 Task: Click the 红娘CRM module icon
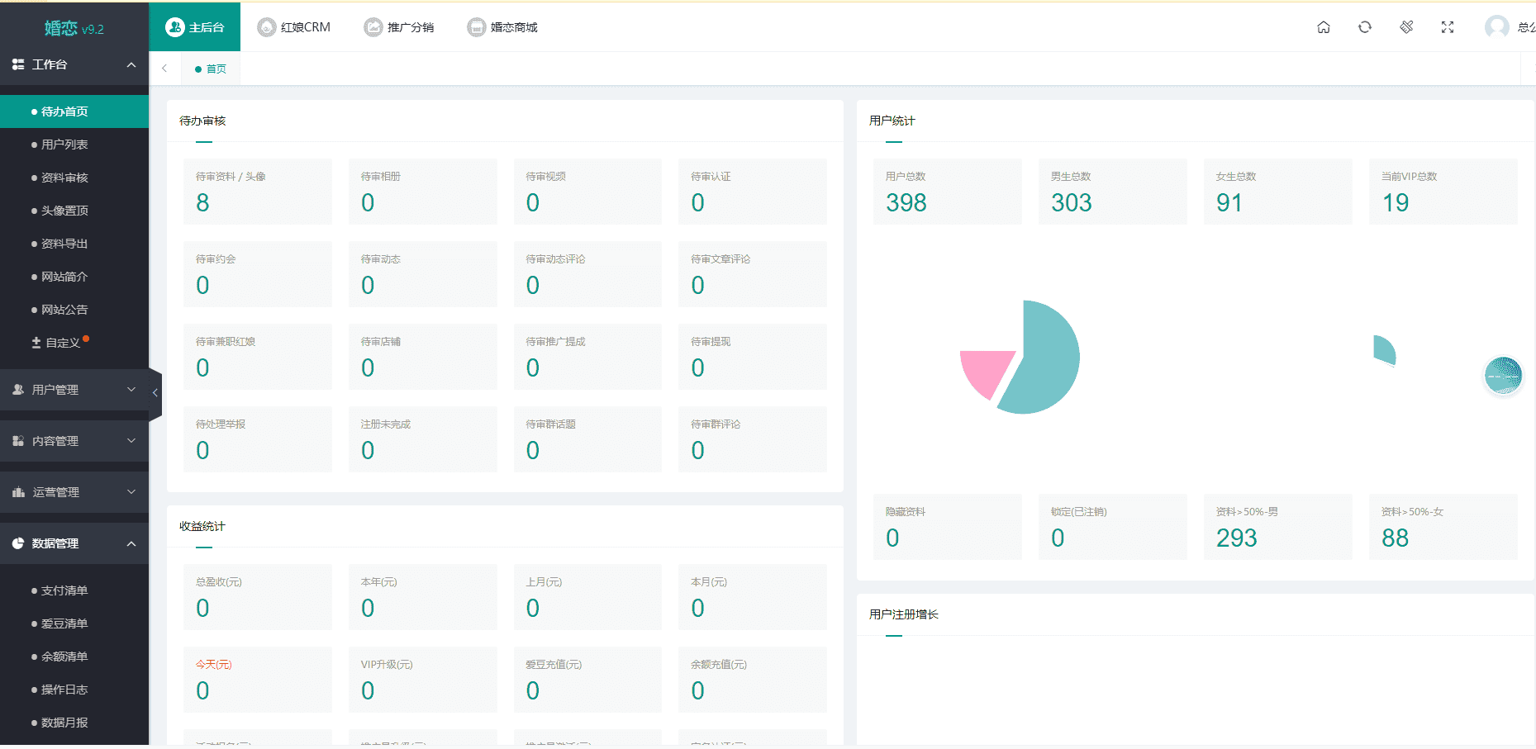click(267, 27)
